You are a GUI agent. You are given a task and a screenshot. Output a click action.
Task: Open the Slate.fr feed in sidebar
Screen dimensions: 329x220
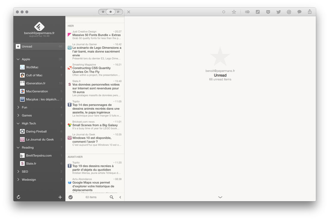click(x=39, y=164)
